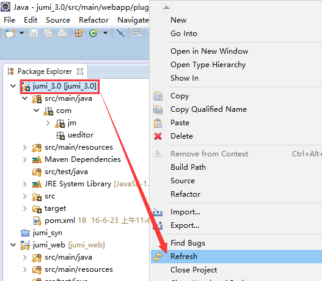Click the red Delete X icon
Viewport: 322px width, 281px height.
158,136
